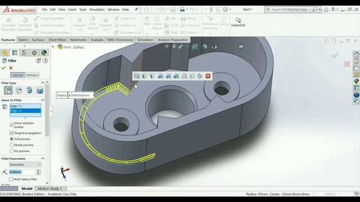Collapse the Items To Fillet section
The image size is (360, 202).
pyautogui.click(x=43, y=100)
